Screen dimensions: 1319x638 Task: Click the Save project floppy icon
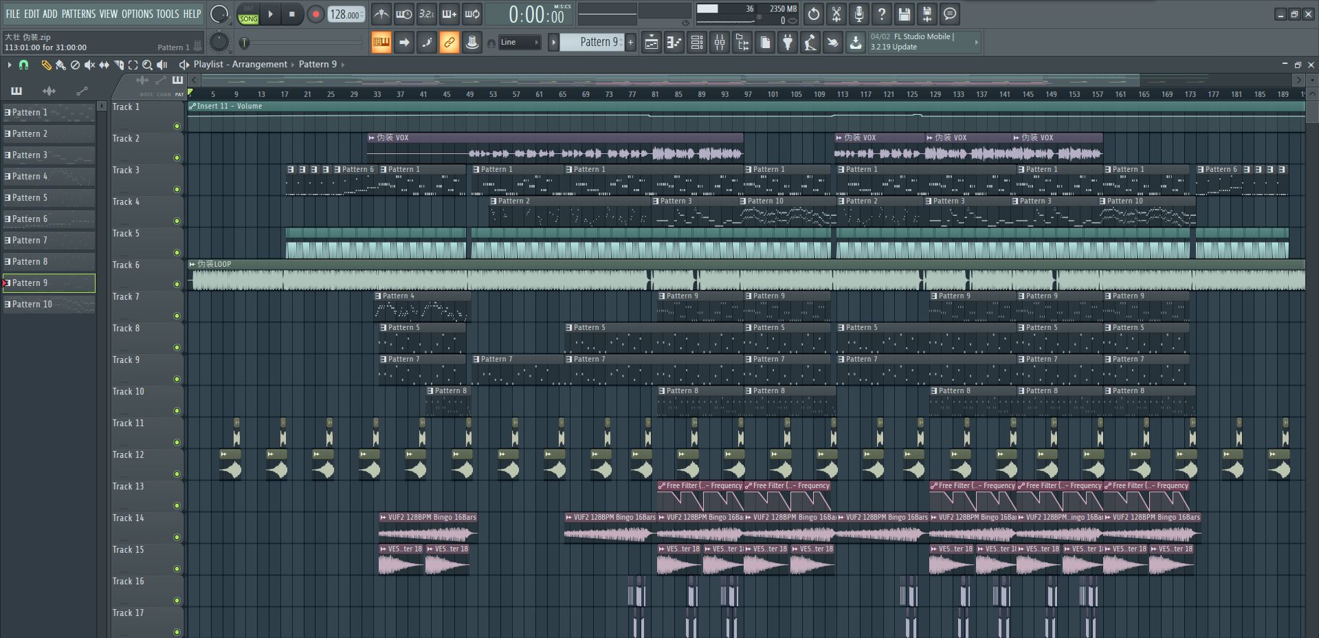[904, 14]
